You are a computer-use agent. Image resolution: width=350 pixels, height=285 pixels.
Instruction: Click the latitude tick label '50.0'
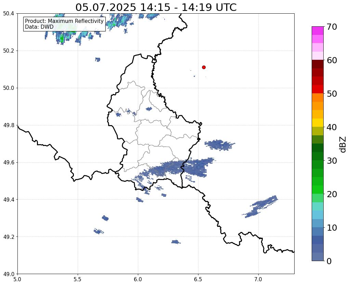point(9,88)
